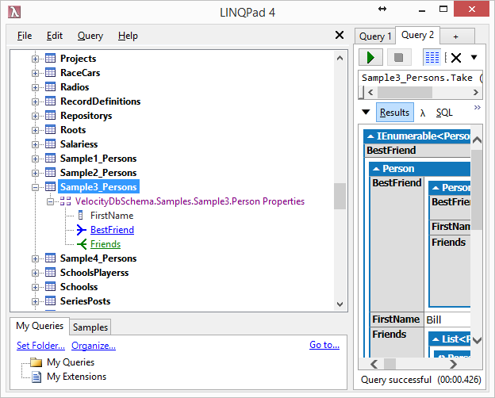Click the Person Properties class icon
The image size is (495, 398).
(x=65, y=201)
